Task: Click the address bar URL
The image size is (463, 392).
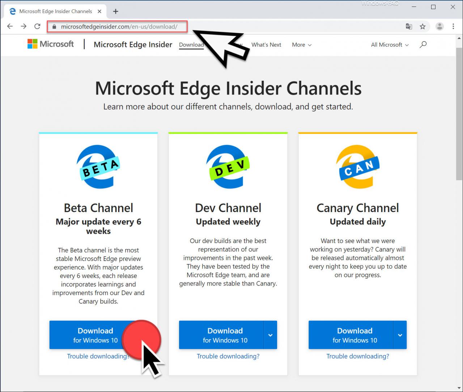Action: pyautogui.click(x=119, y=26)
